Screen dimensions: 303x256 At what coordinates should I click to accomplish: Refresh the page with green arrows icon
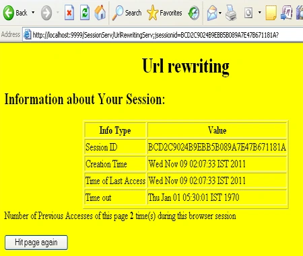point(85,13)
